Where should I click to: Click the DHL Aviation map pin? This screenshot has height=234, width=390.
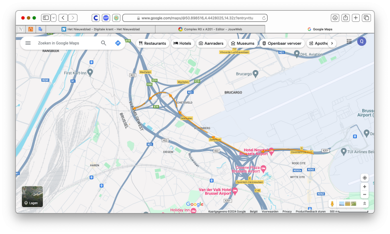[x=296, y=54]
